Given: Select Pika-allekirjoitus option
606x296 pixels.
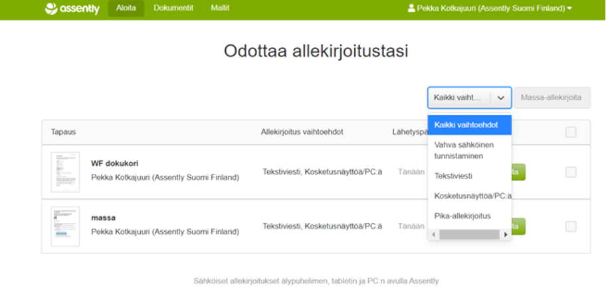Looking at the screenshot, I should tap(470, 216).
